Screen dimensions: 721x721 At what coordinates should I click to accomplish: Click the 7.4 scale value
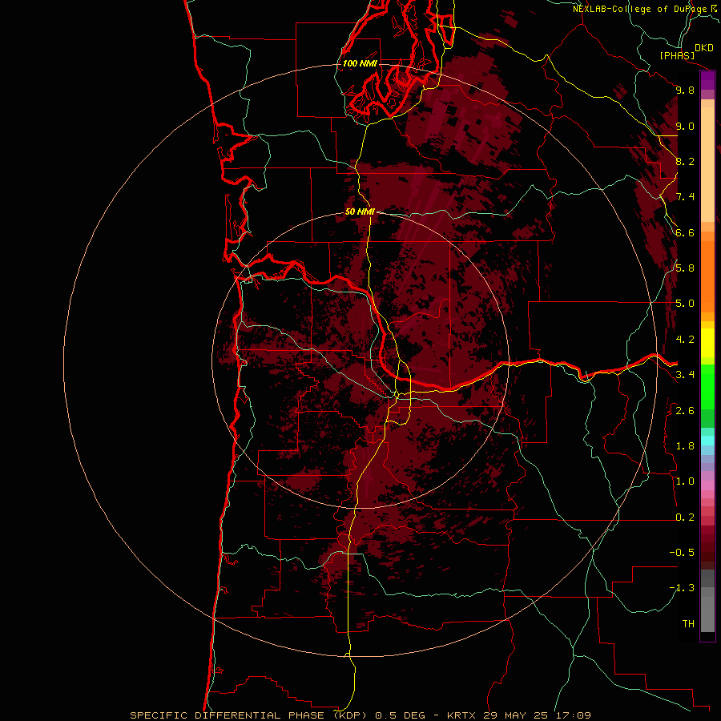(685, 197)
